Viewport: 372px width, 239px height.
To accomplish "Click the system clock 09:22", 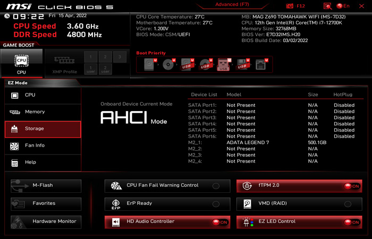I will 28,16.
